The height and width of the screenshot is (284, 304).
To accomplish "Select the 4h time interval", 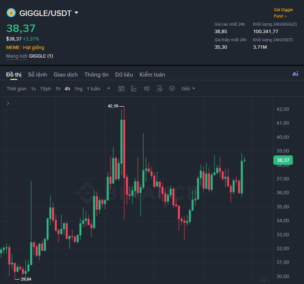I will pos(67,88).
